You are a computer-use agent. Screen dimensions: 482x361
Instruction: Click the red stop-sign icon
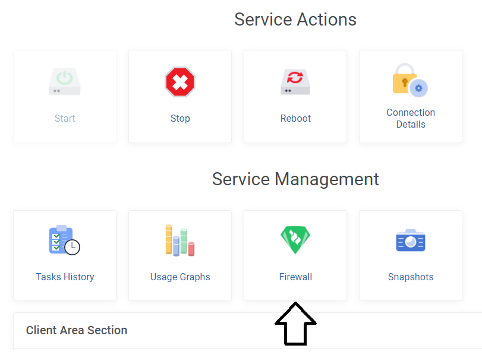coord(180,82)
